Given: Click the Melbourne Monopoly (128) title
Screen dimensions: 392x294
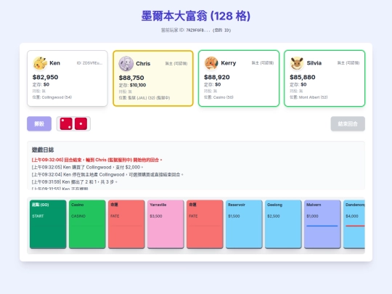Looking at the screenshot, I should tap(196, 16).
